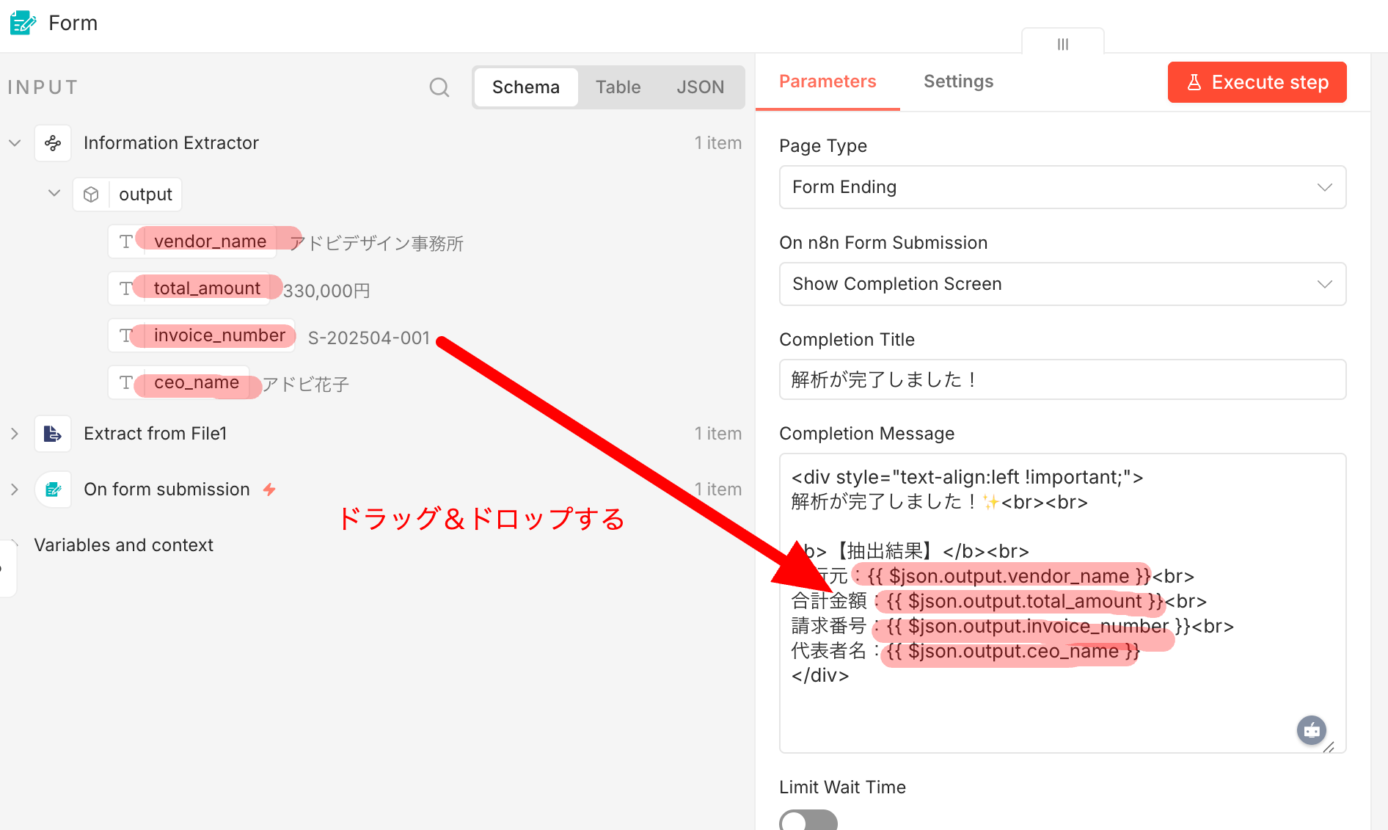Expand the Extract from File1 item
This screenshot has height=830, width=1388.
tap(15, 433)
